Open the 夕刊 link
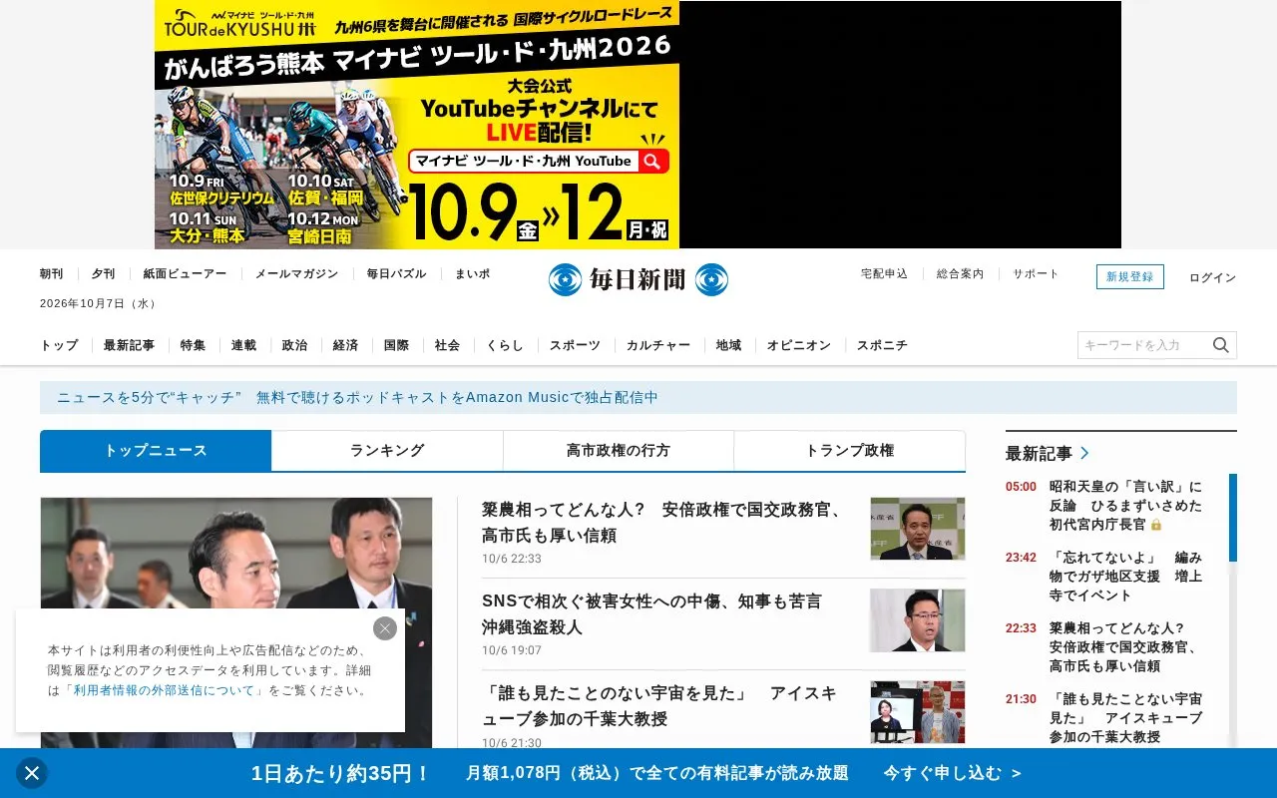 104,274
